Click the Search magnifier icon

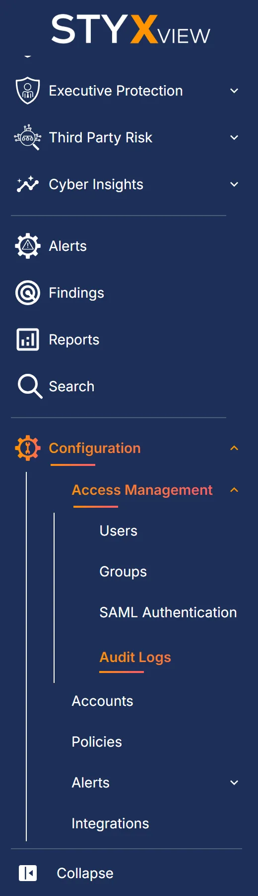[x=30, y=386]
